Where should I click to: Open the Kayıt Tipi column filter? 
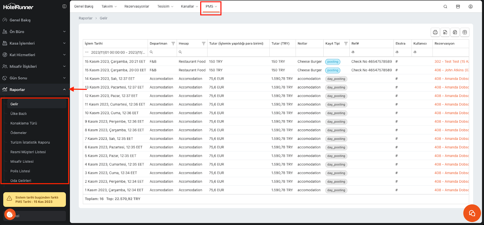tap(346, 43)
